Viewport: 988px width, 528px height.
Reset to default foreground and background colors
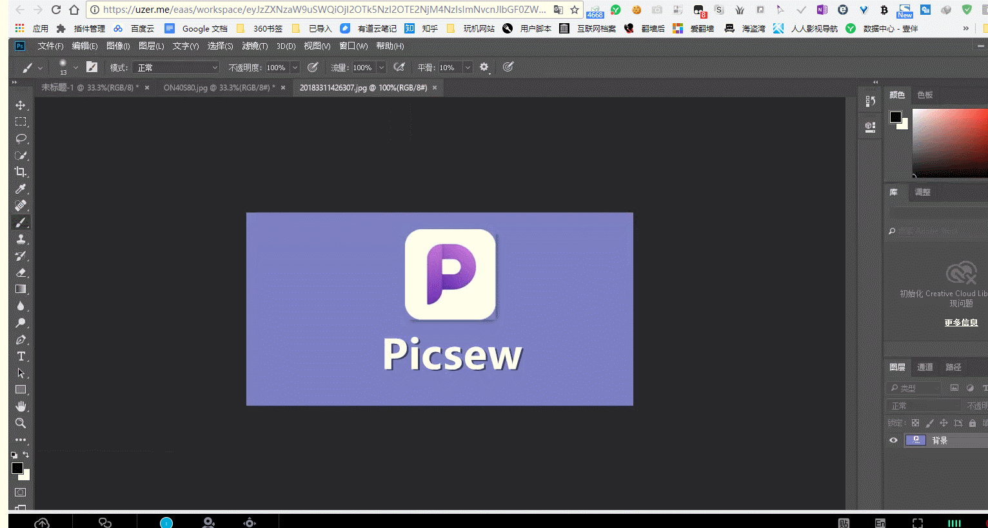click(x=14, y=455)
